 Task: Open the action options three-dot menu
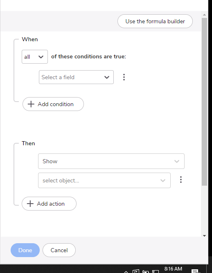click(181, 180)
